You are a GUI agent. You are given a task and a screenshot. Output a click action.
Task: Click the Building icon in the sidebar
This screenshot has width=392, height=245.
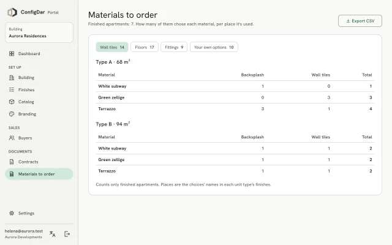[12, 78]
